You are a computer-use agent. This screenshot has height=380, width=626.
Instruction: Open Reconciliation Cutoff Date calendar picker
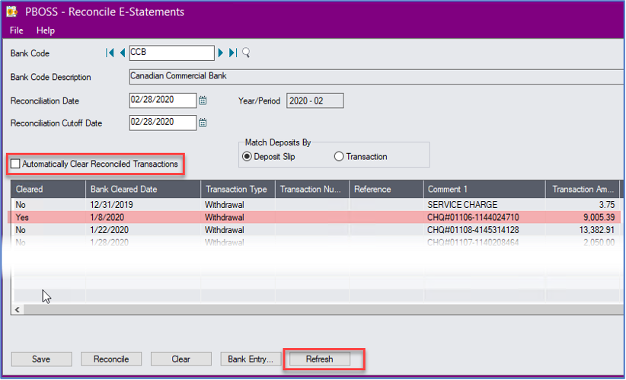tap(203, 123)
